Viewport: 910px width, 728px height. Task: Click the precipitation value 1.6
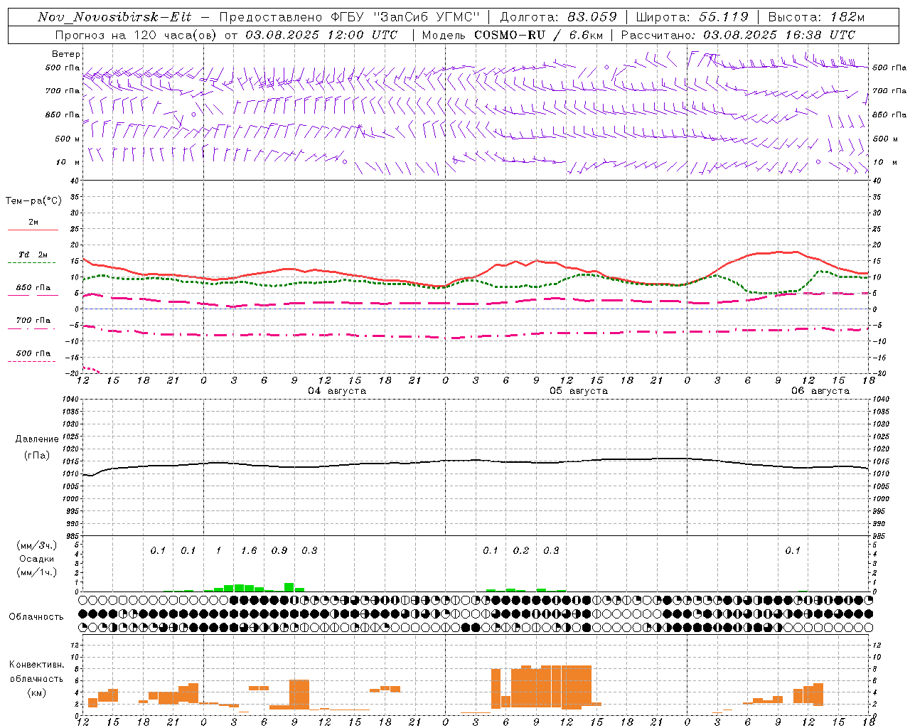coord(249,550)
